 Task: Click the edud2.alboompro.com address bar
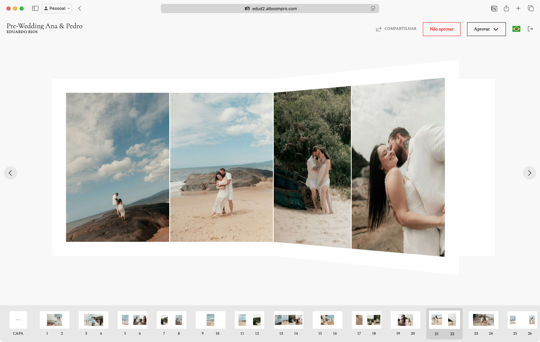coord(274,9)
